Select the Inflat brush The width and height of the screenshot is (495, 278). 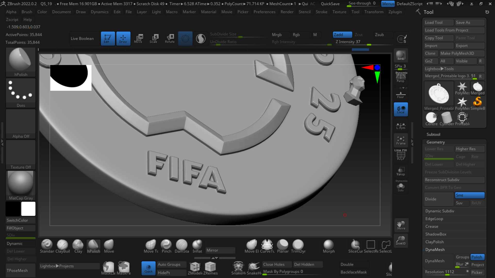click(x=197, y=246)
